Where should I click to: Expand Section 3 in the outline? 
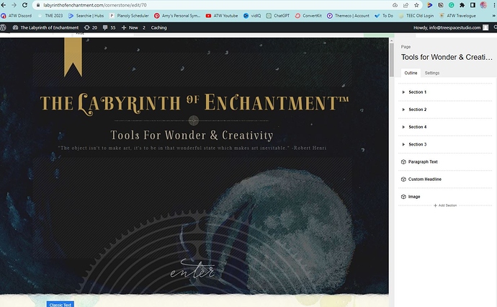coord(403,144)
